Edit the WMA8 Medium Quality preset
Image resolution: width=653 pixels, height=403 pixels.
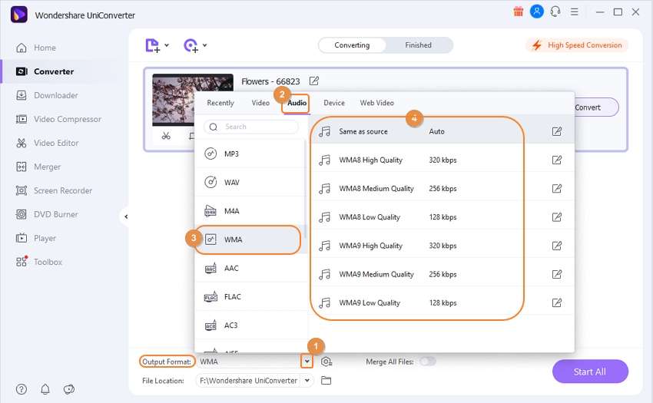(x=557, y=189)
